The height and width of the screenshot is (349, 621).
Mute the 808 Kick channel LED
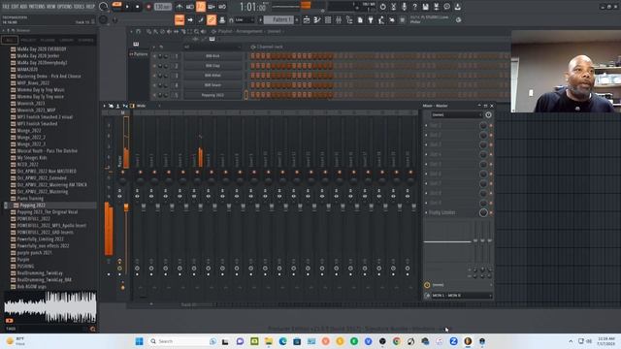(154, 56)
